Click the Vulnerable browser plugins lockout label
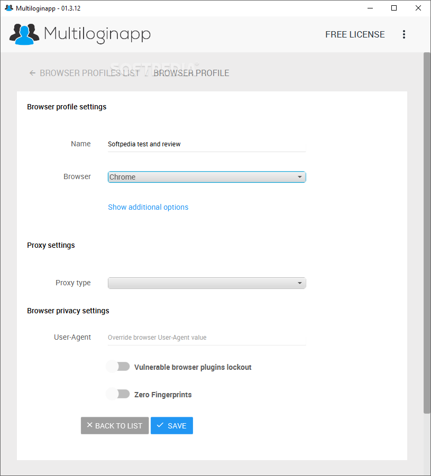Viewport: 431px width, 476px height. (192, 367)
